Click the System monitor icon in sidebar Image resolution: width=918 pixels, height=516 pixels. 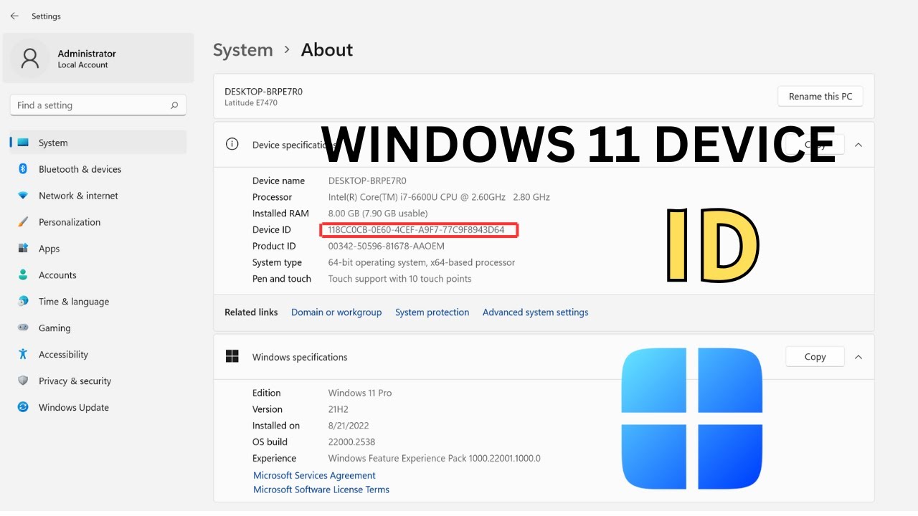(x=23, y=143)
